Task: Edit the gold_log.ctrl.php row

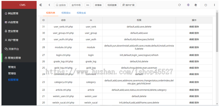Action: point(191,68)
